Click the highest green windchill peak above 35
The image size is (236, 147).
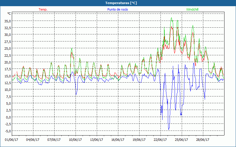(x=171, y=18)
